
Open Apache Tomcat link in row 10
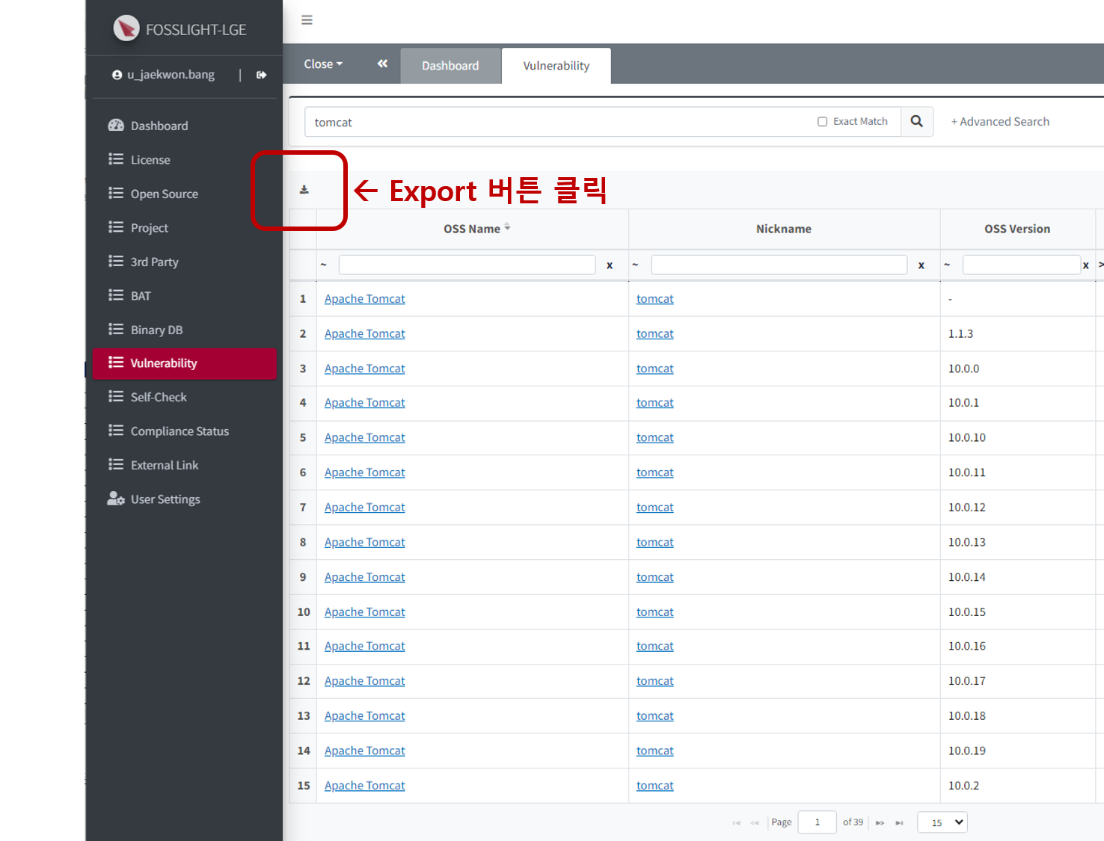tap(364, 612)
